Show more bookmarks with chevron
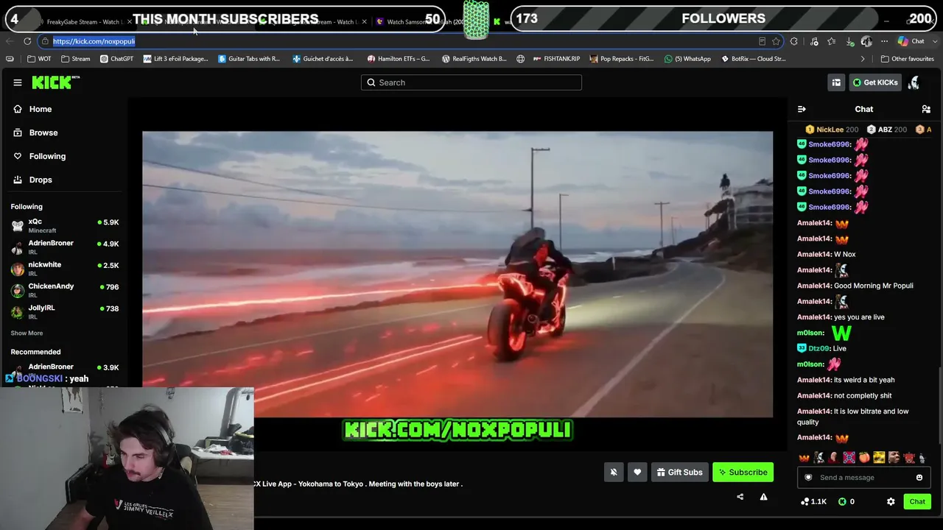The width and height of the screenshot is (943, 530). tap(863, 59)
